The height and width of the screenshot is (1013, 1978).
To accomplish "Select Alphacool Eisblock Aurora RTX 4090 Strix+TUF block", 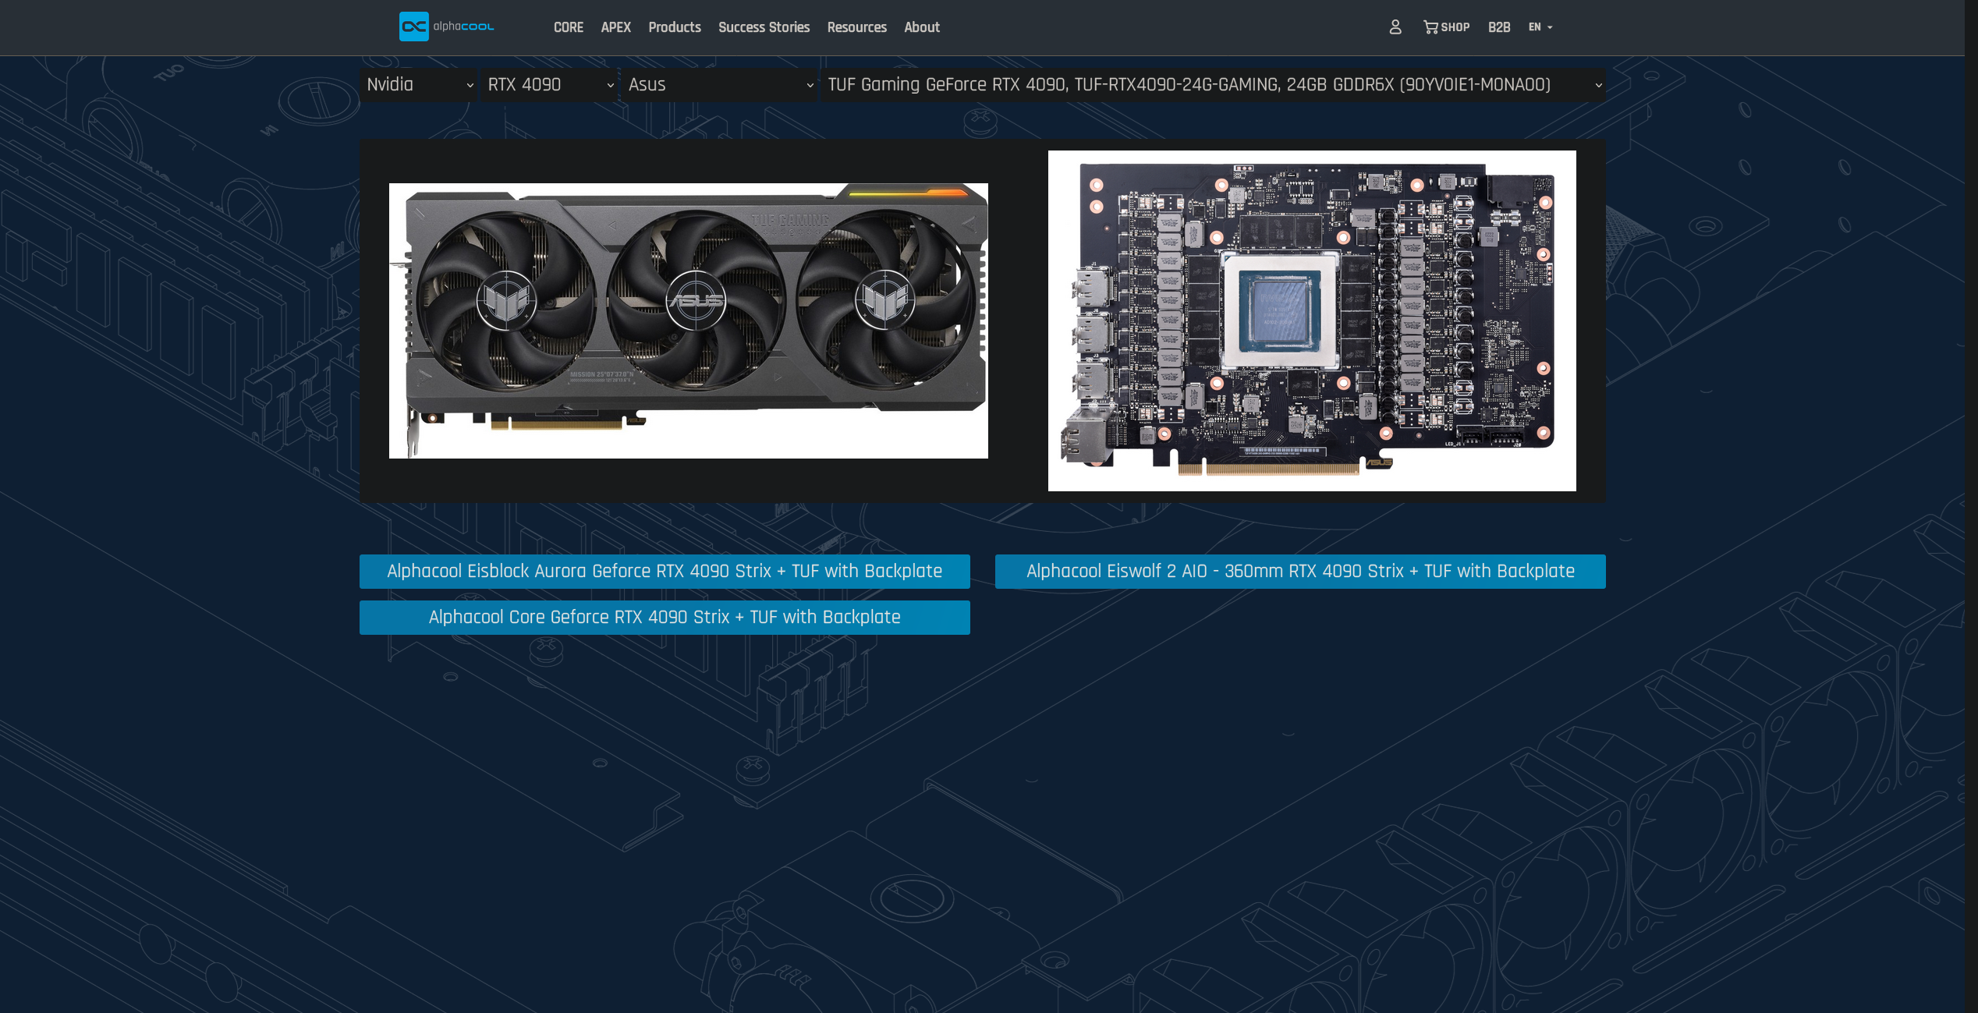I will (x=664, y=571).
